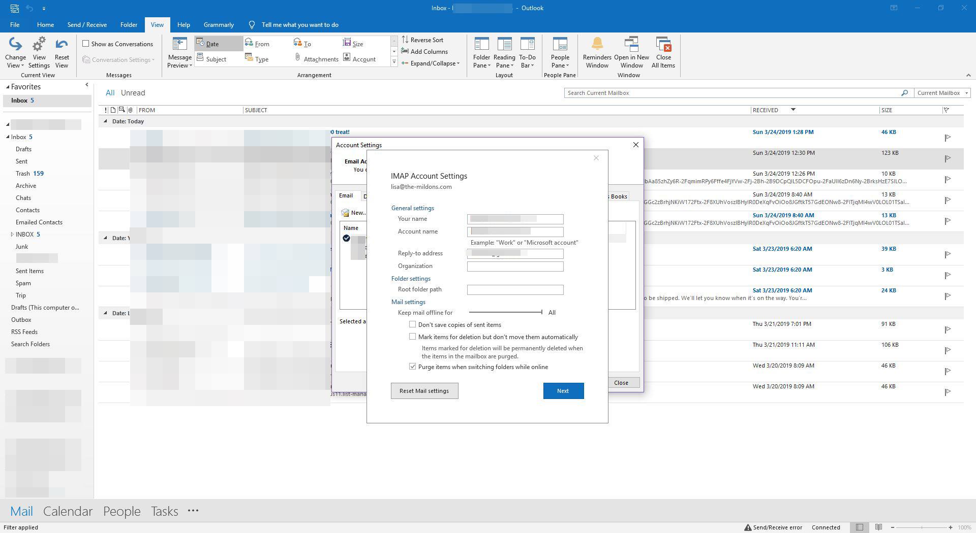
Task: Arrange messages by Account
Action: click(x=359, y=59)
